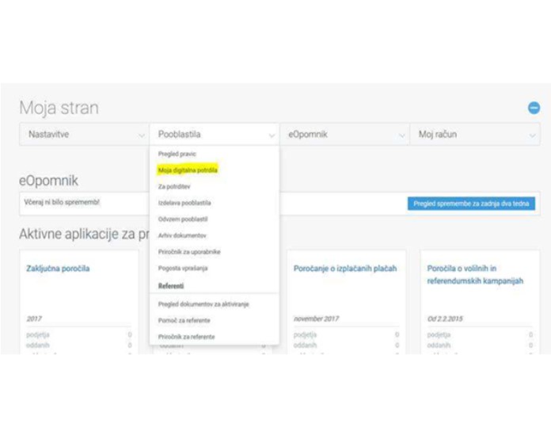551x447 pixels.
Task: Open the Nastavitve dropdown
Action: (x=82, y=135)
